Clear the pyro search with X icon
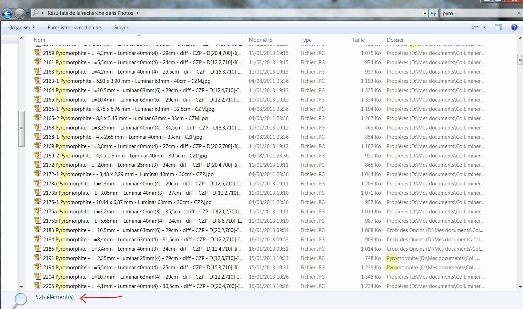 click(x=519, y=13)
